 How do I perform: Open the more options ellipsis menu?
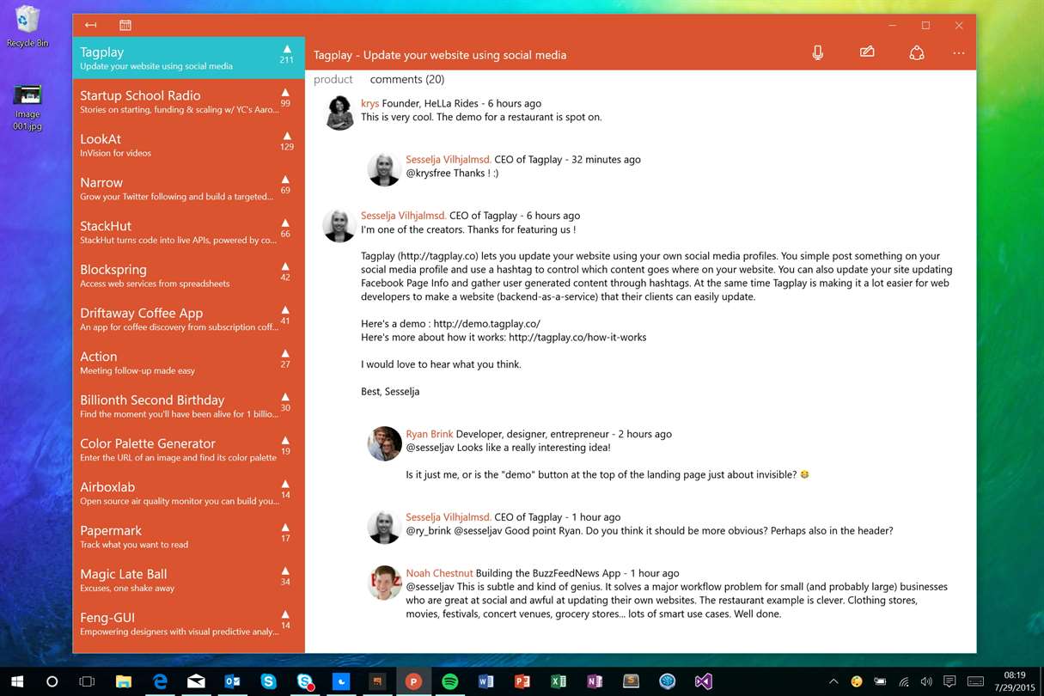959,53
